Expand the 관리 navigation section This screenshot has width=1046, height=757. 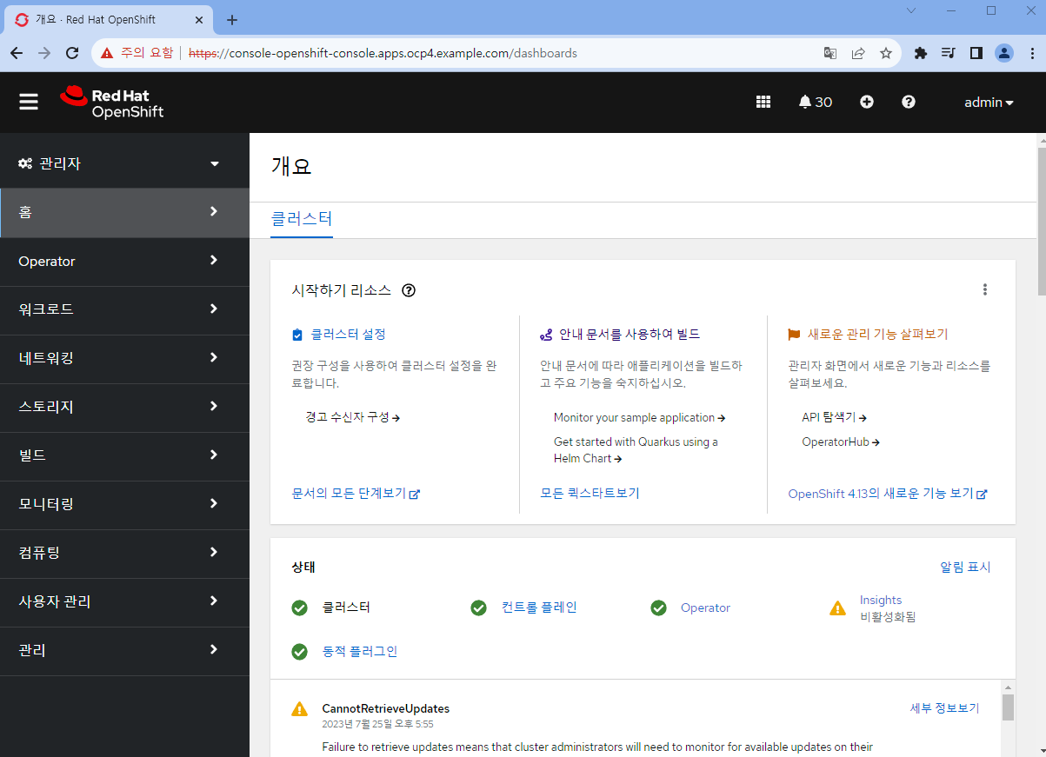124,650
